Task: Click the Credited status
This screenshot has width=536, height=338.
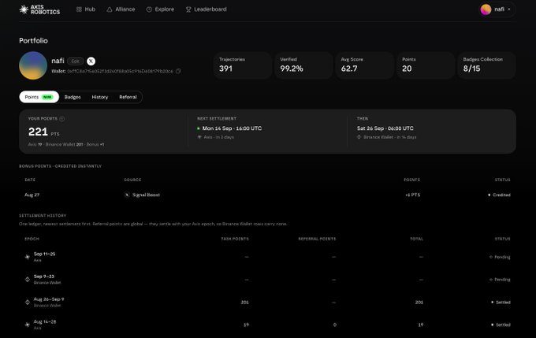Action: pos(500,195)
